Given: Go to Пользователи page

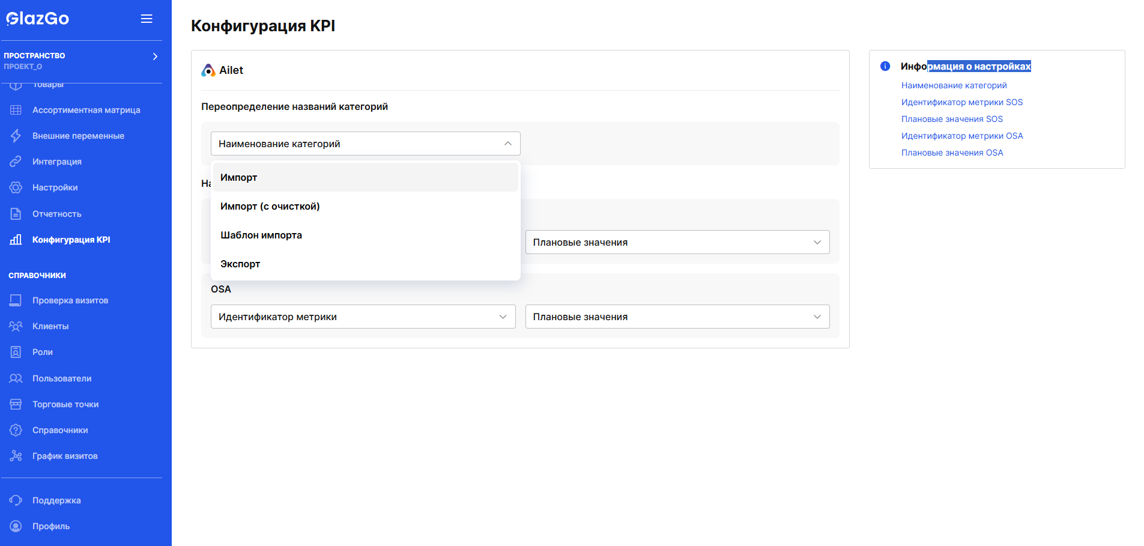Looking at the screenshot, I should point(62,378).
